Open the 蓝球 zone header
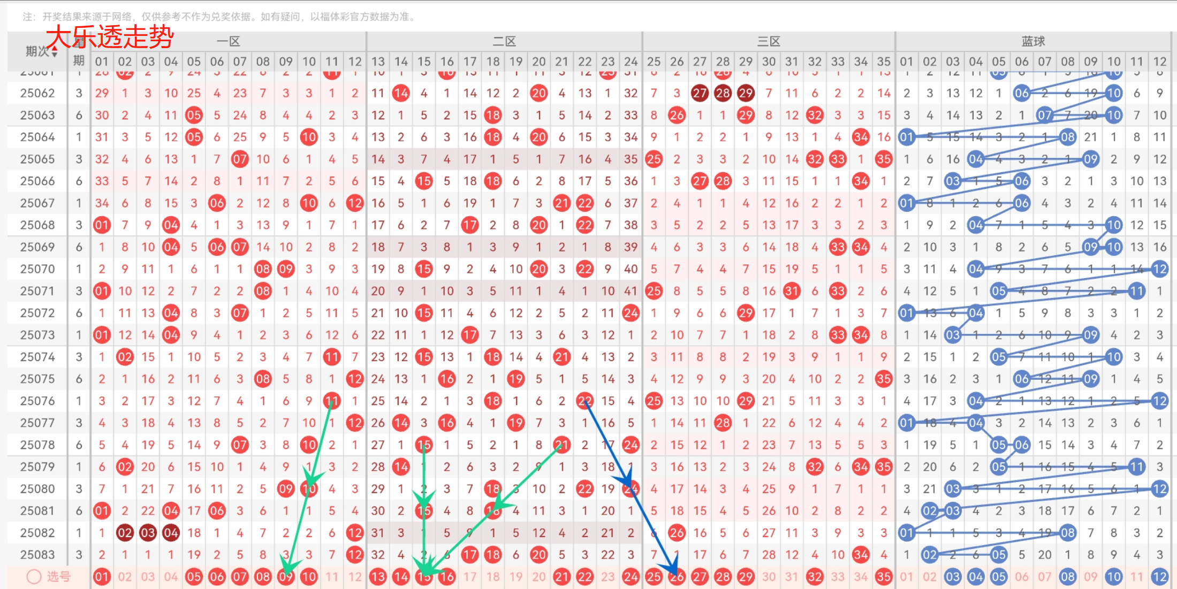 pos(1033,41)
